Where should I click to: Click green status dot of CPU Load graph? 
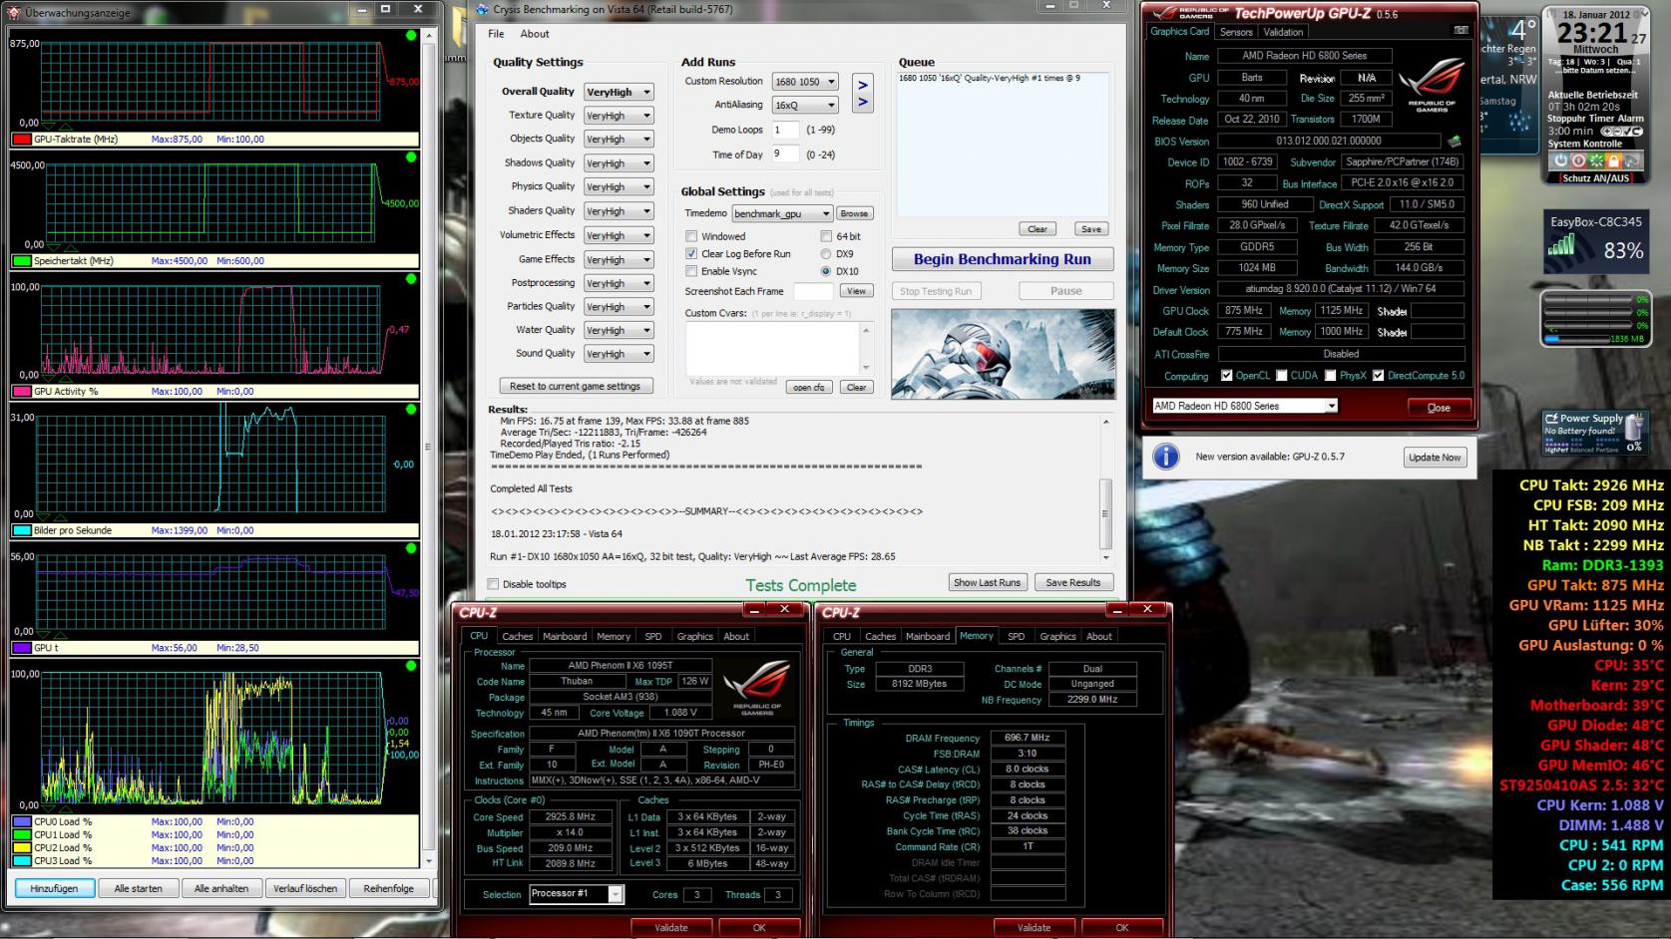(x=411, y=666)
